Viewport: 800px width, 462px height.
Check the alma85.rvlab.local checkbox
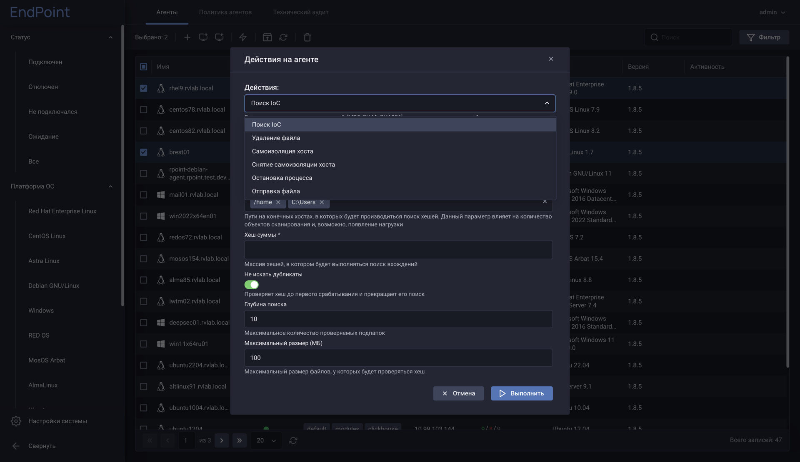tap(143, 280)
